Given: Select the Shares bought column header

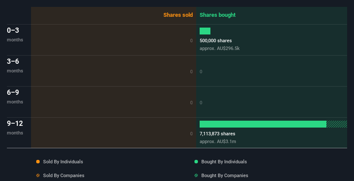Looking at the screenshot, I should [x=217, y=15].
